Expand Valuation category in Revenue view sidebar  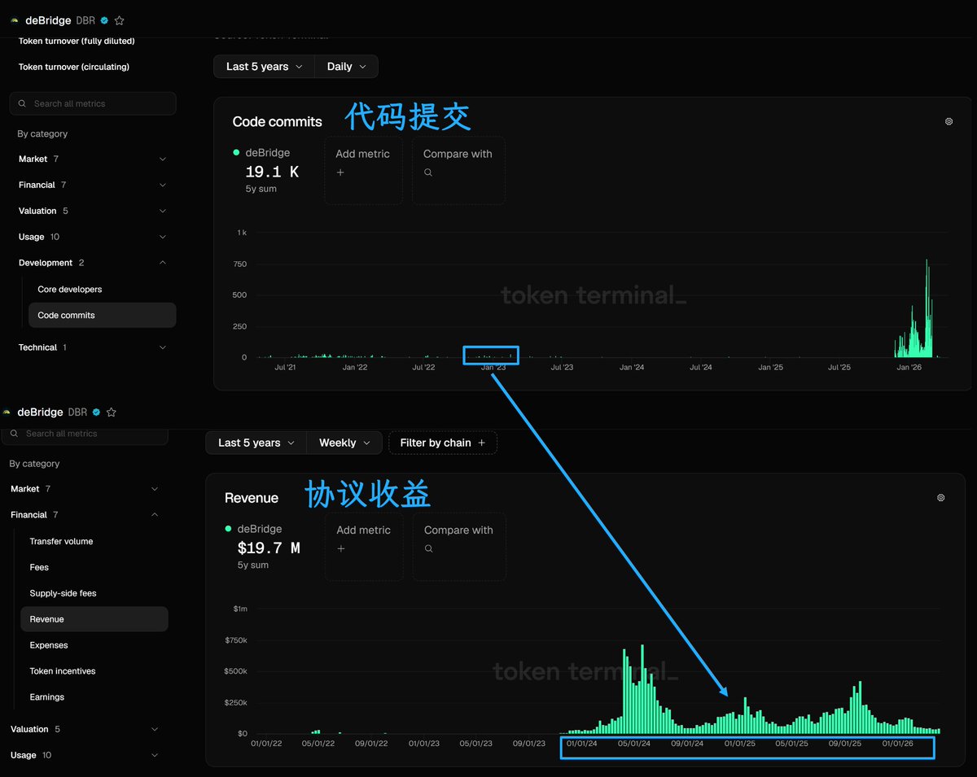pyautogui.click(x=85, y=729)
